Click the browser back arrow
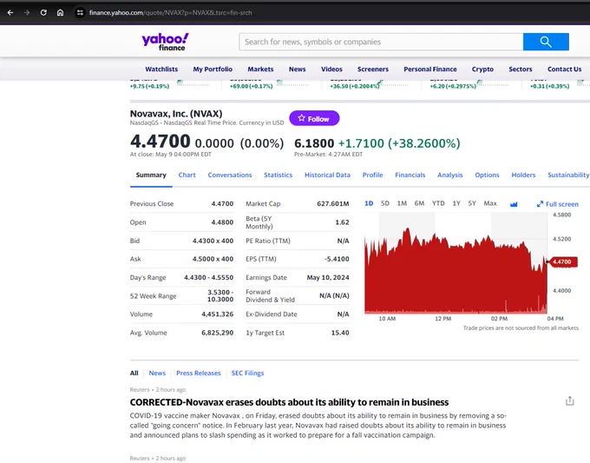The height and width of the screenshot is (463, 590). (x=10, y=12)
